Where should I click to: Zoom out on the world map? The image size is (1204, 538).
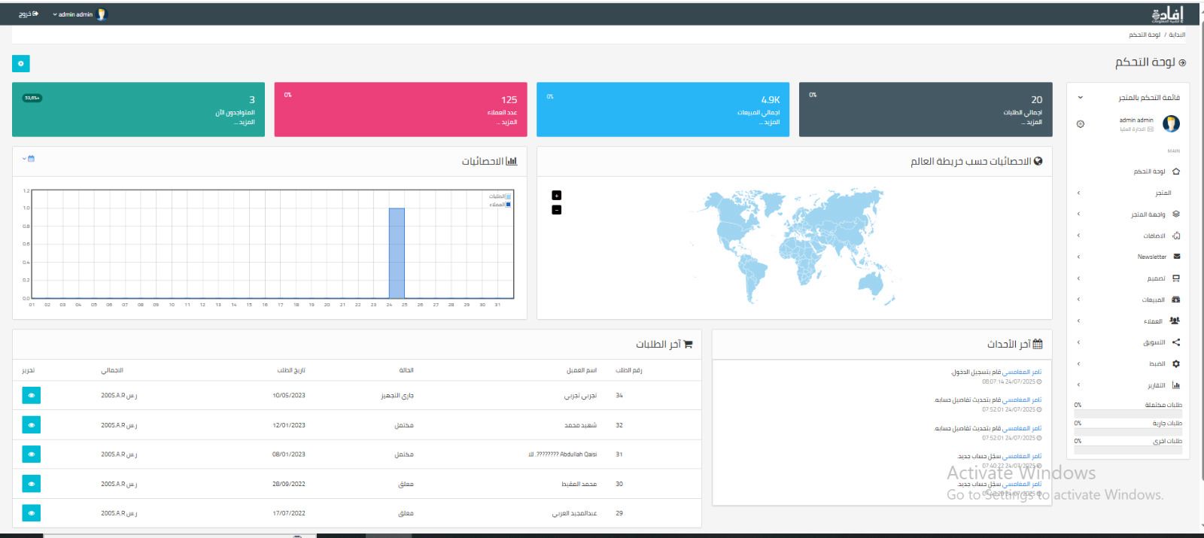(x=557, y=210)
